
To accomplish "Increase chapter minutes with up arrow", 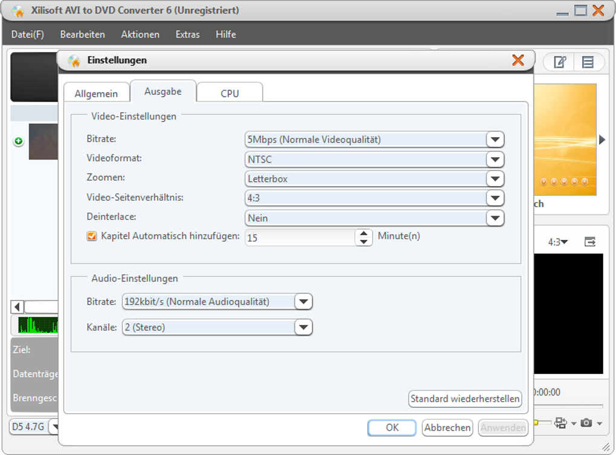I will coord(364,233).
